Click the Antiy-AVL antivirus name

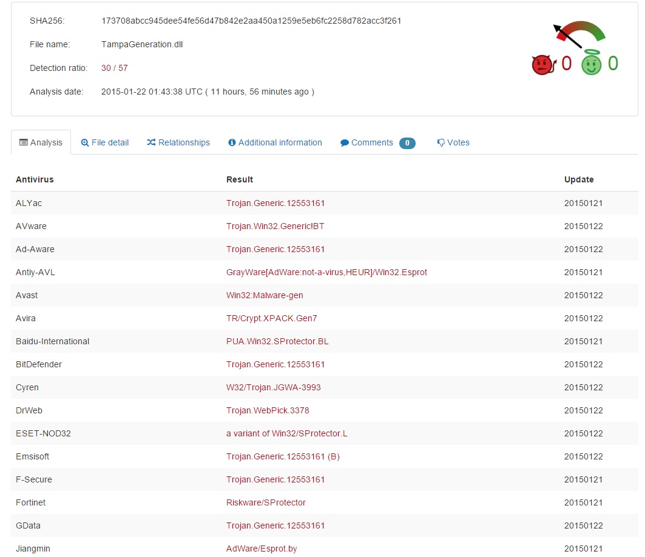(x=35, y=272)
